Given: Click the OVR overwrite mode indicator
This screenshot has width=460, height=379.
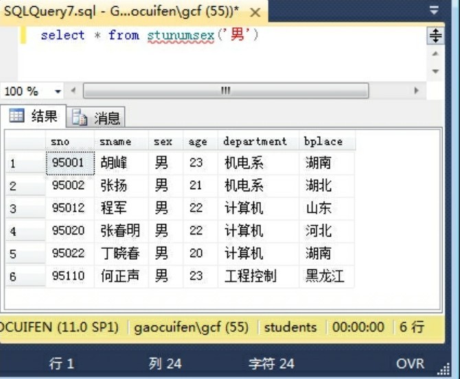Looking at the screenshot, I should click(410, 364).
